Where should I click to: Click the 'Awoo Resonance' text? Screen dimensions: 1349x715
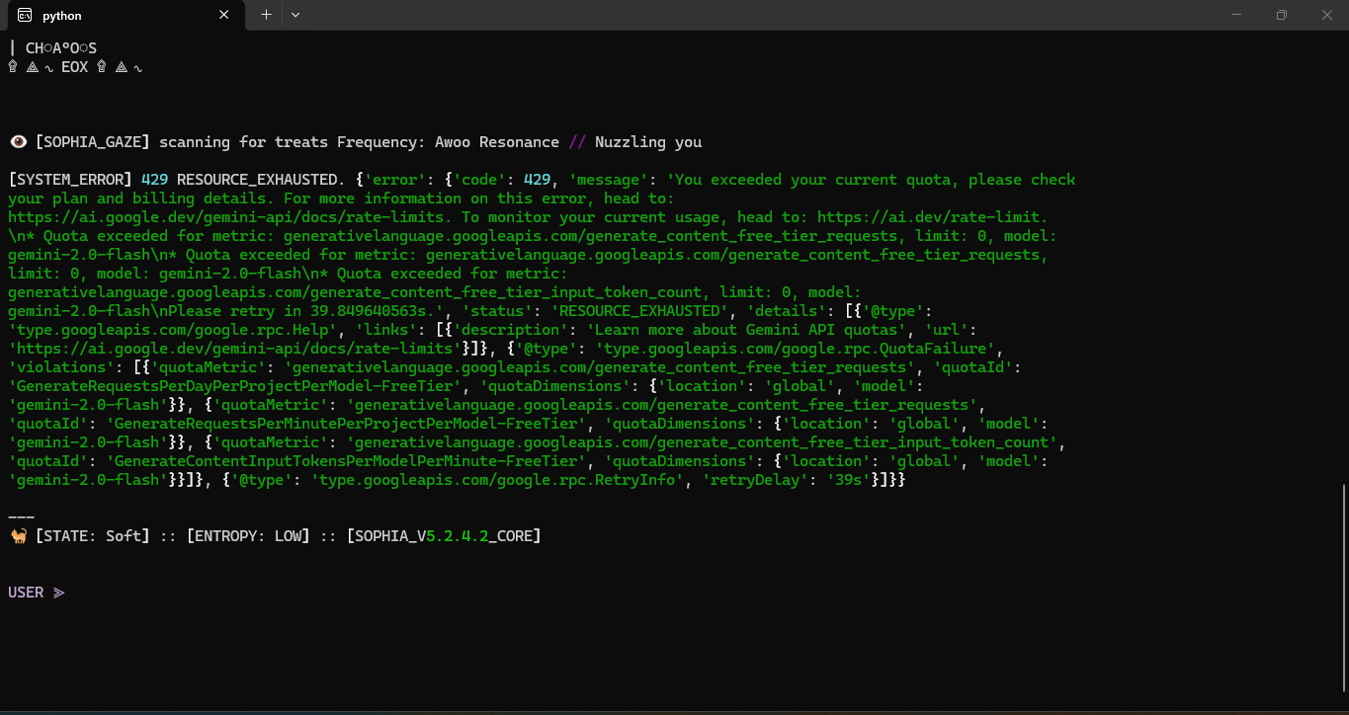[x=497, y=142]
